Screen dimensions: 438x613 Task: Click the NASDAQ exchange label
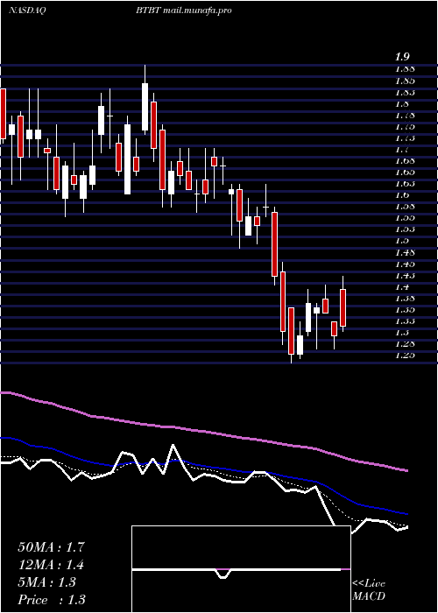coord(28,11)
